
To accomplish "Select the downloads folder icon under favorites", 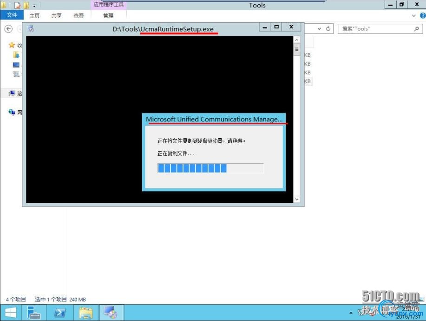I will click(x=16, y=55).
